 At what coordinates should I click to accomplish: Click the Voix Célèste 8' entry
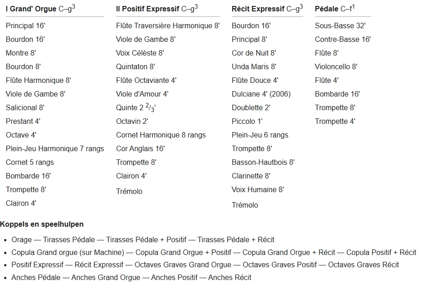pyautogui.click(x=140, y=53)
